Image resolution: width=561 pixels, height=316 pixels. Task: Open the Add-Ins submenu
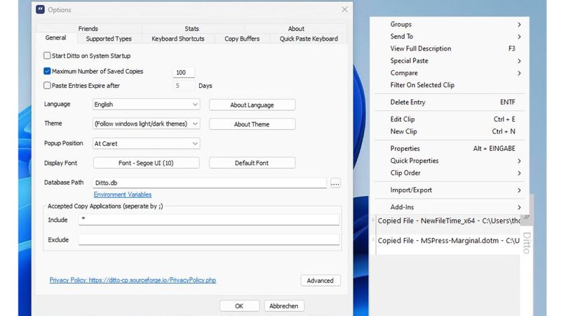tap(402, 207)
